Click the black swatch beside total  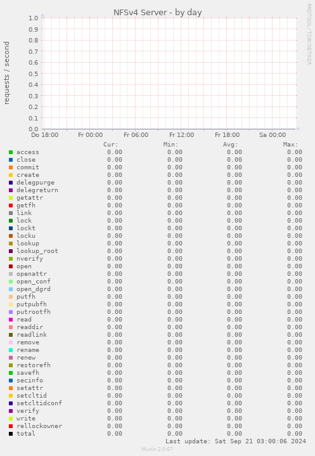click(11, 434)
